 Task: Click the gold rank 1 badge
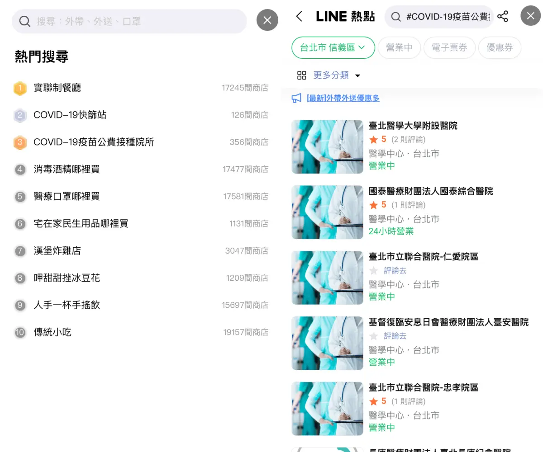[20, 88]
